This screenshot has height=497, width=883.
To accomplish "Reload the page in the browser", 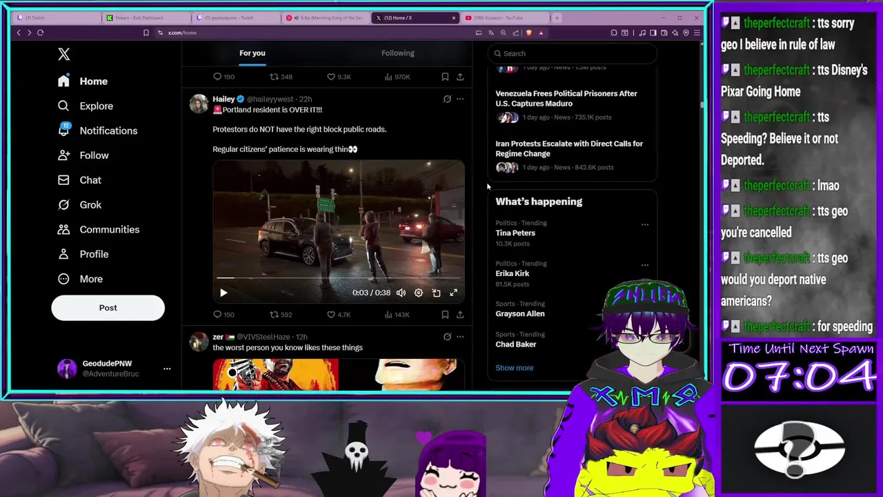I will coord(40,32).
